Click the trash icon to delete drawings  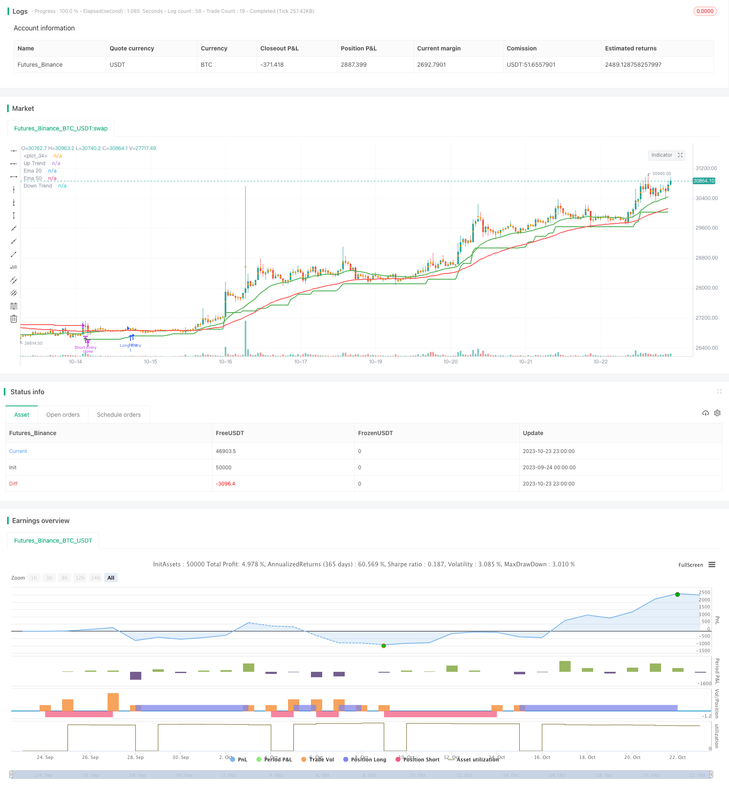pyautogui.click(x=14, y=319)
